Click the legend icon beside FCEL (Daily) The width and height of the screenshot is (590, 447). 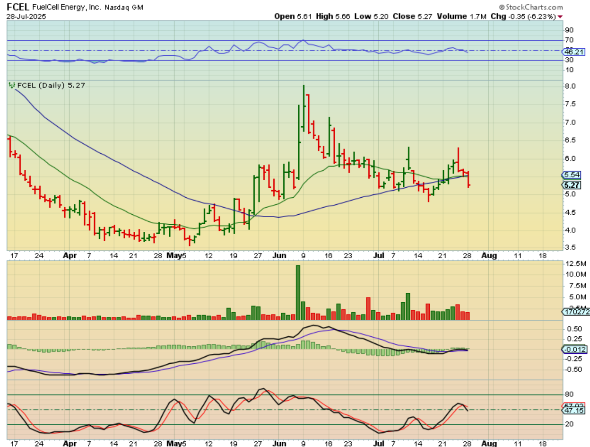point(11,85)
